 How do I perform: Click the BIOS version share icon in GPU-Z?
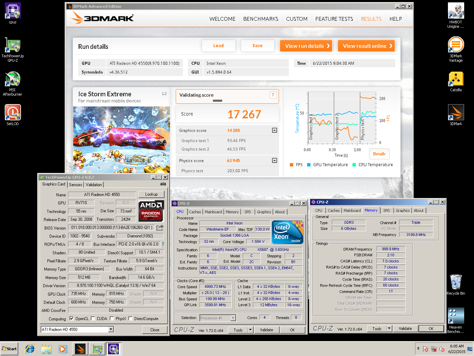pyautogui.click(x=160, y=228)
